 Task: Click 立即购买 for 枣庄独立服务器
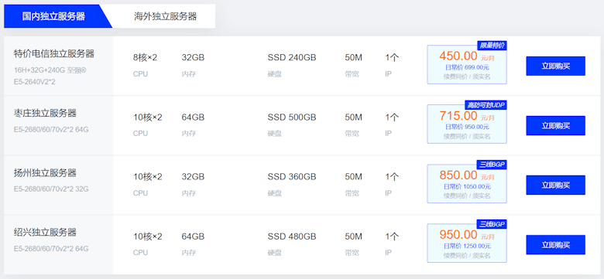click(555, 126)
